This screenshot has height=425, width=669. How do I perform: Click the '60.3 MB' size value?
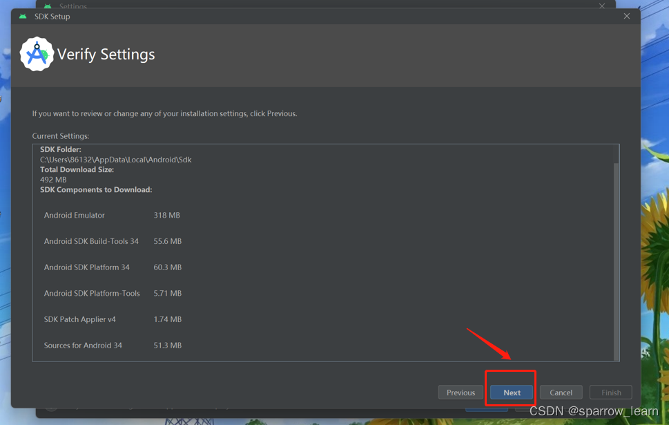coord(168,267)
